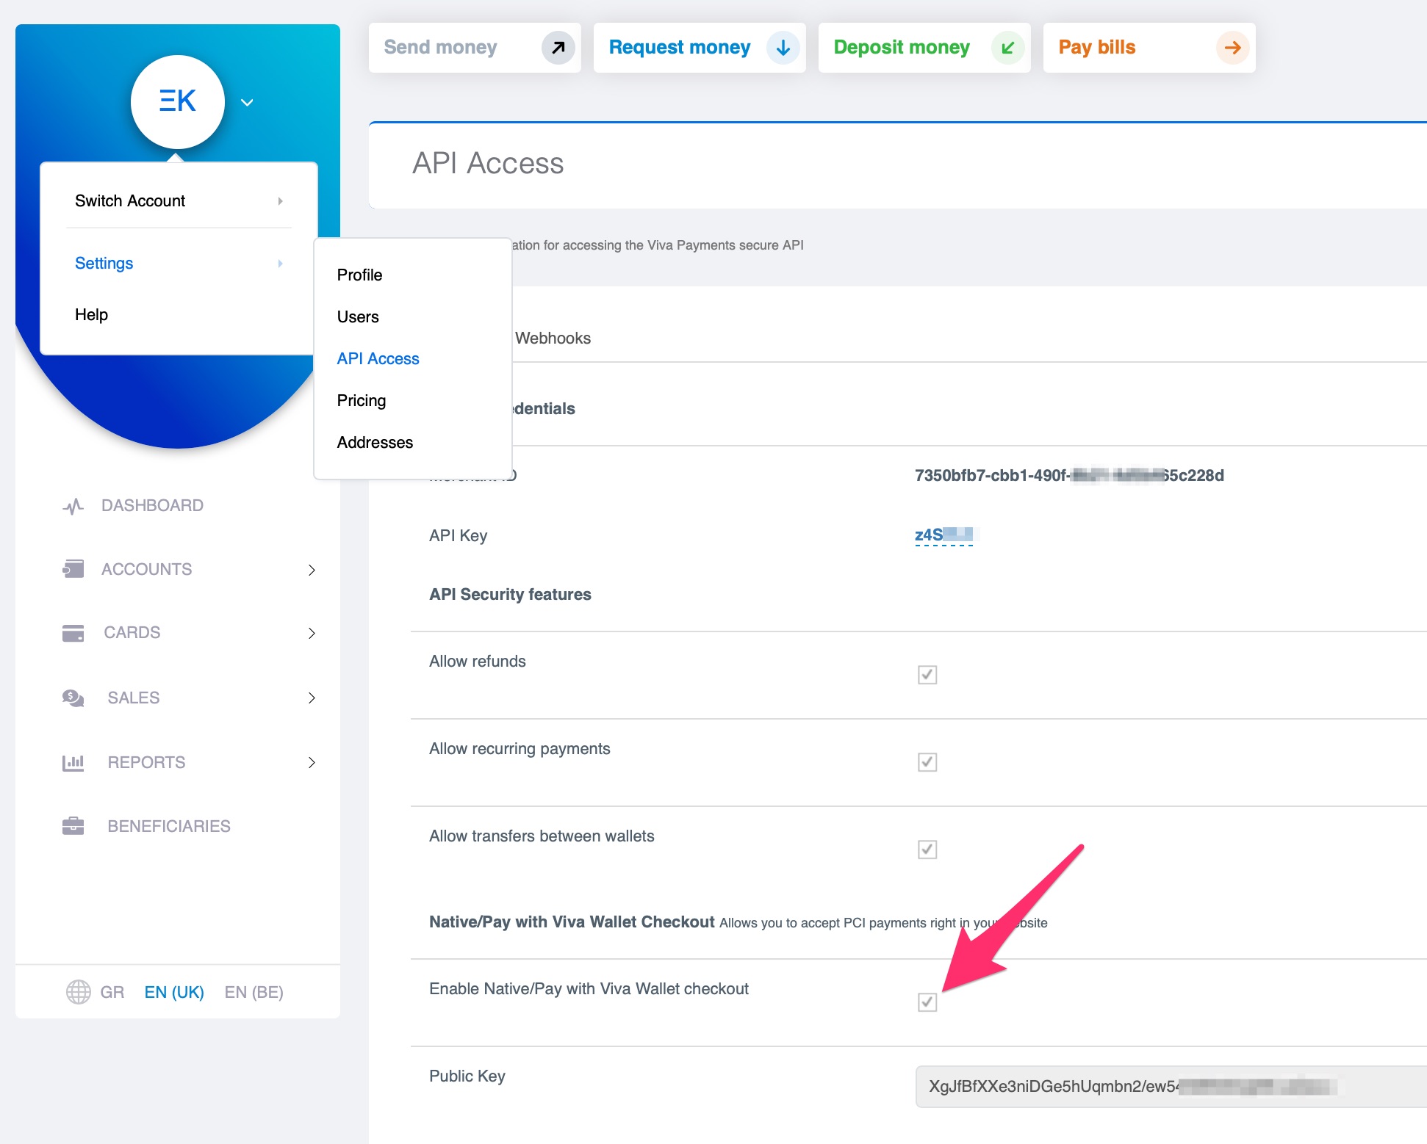Select the Reports chart icon
This screenshot has height=1144, width=1427.
[72, 762]
